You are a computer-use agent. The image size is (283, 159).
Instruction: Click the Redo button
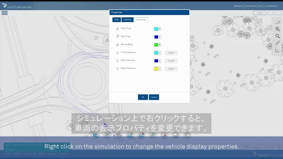pyautogui.click(x=275, y=13)
